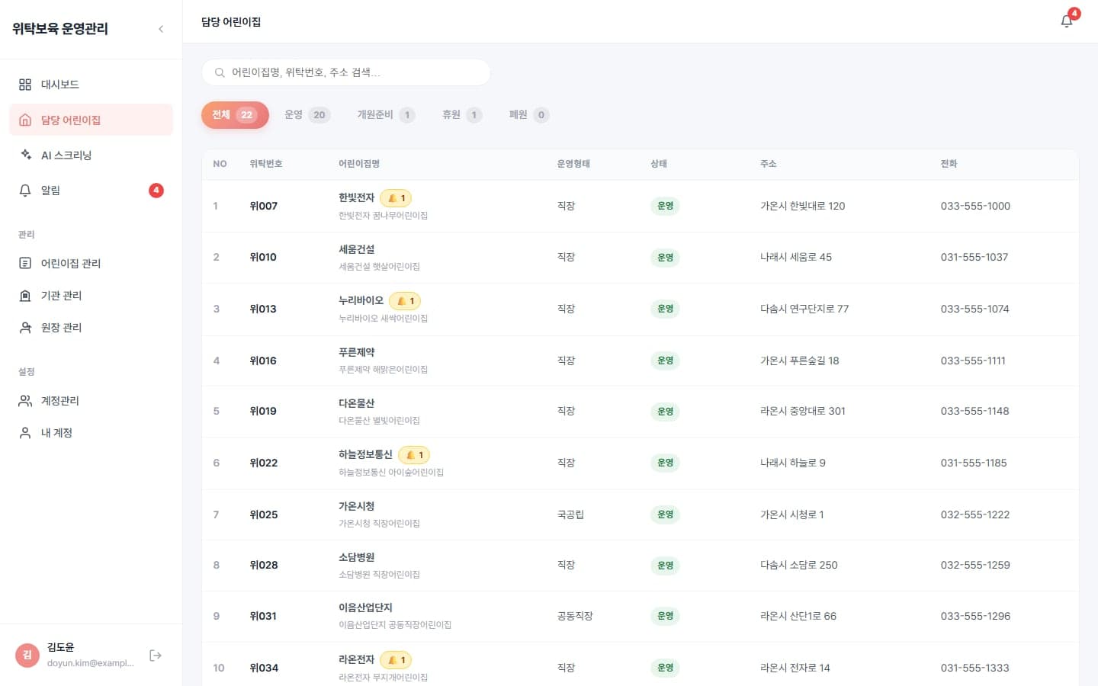Select the 운영 filter tab

[x=307, y=115]
